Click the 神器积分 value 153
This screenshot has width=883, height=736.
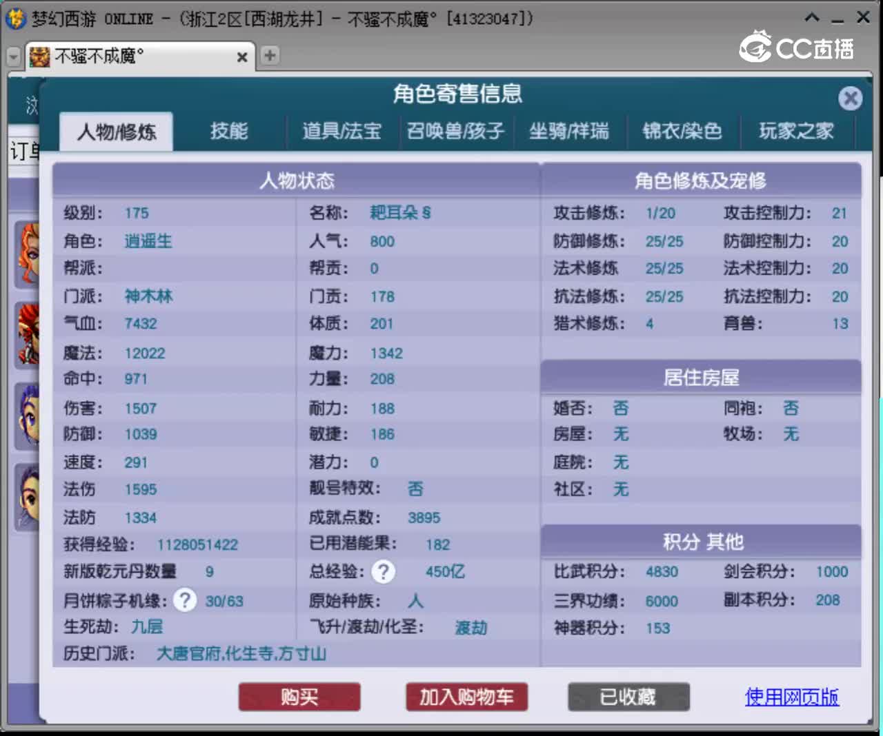pos(657,628)
